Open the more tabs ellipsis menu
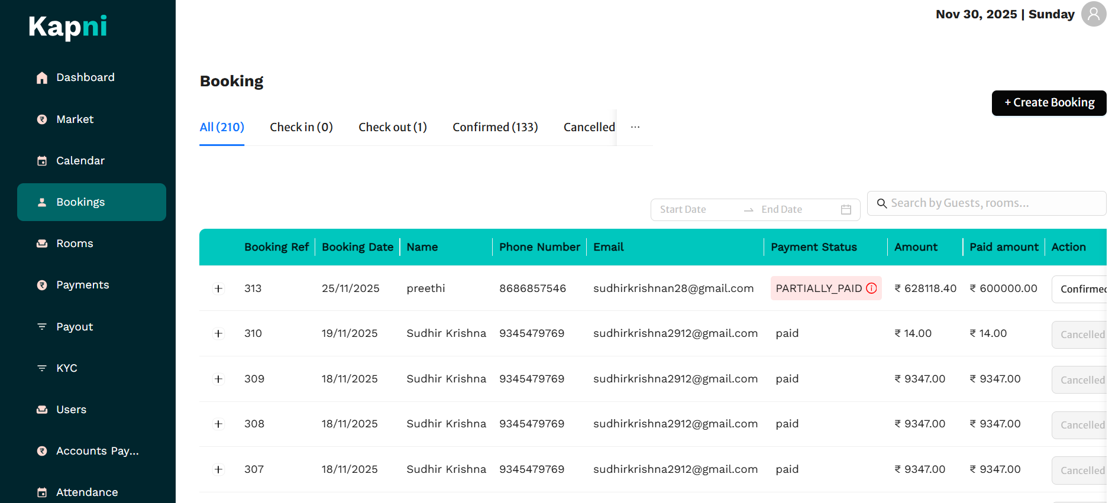The image size is (1112, 503). (635, 127)
